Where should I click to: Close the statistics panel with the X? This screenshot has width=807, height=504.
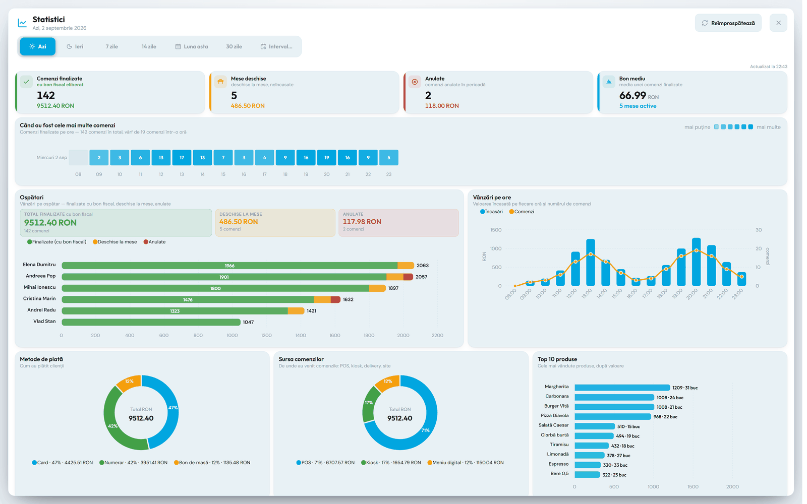tap(778, 23)
